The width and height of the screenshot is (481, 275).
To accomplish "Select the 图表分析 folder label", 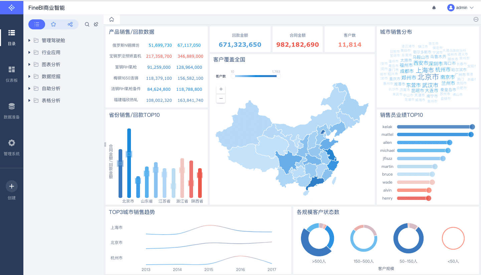I will 51,64.
